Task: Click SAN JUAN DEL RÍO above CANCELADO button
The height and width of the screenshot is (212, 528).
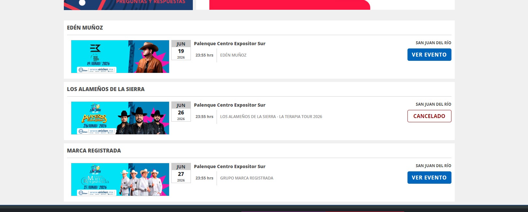Action: coord(433,104)
